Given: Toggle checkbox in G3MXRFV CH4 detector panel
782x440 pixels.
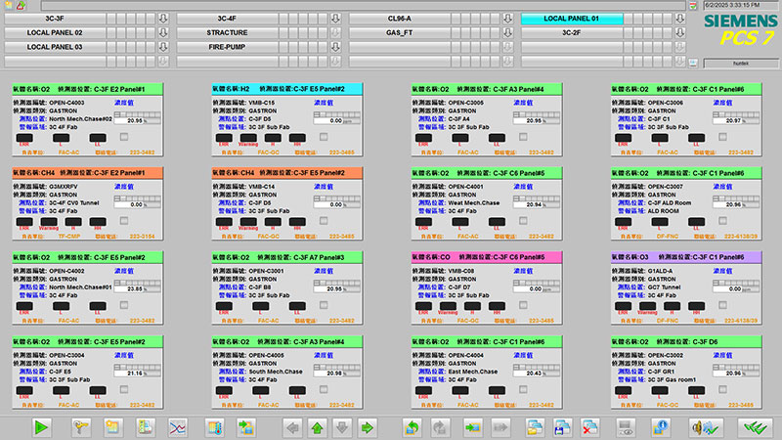Looking at the screenshot, I should click(x=124, y=221).
